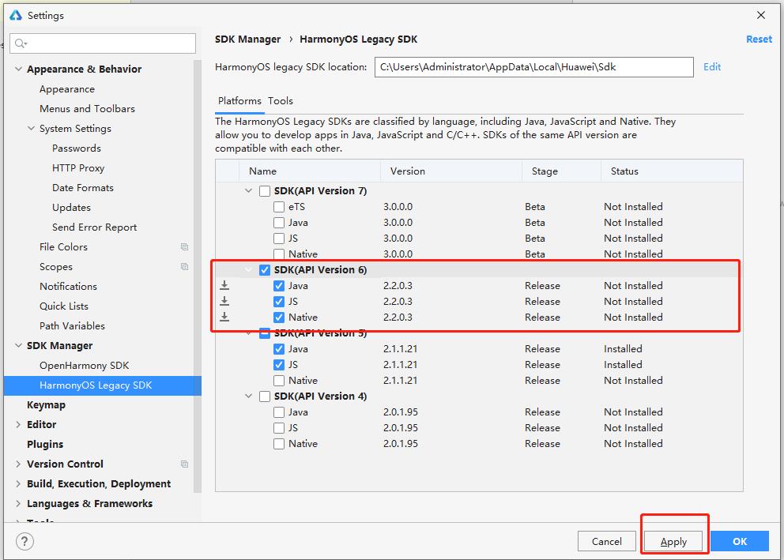Click the Version column header
The height and width of the screenshot is (560, 784).
(451, 171)
